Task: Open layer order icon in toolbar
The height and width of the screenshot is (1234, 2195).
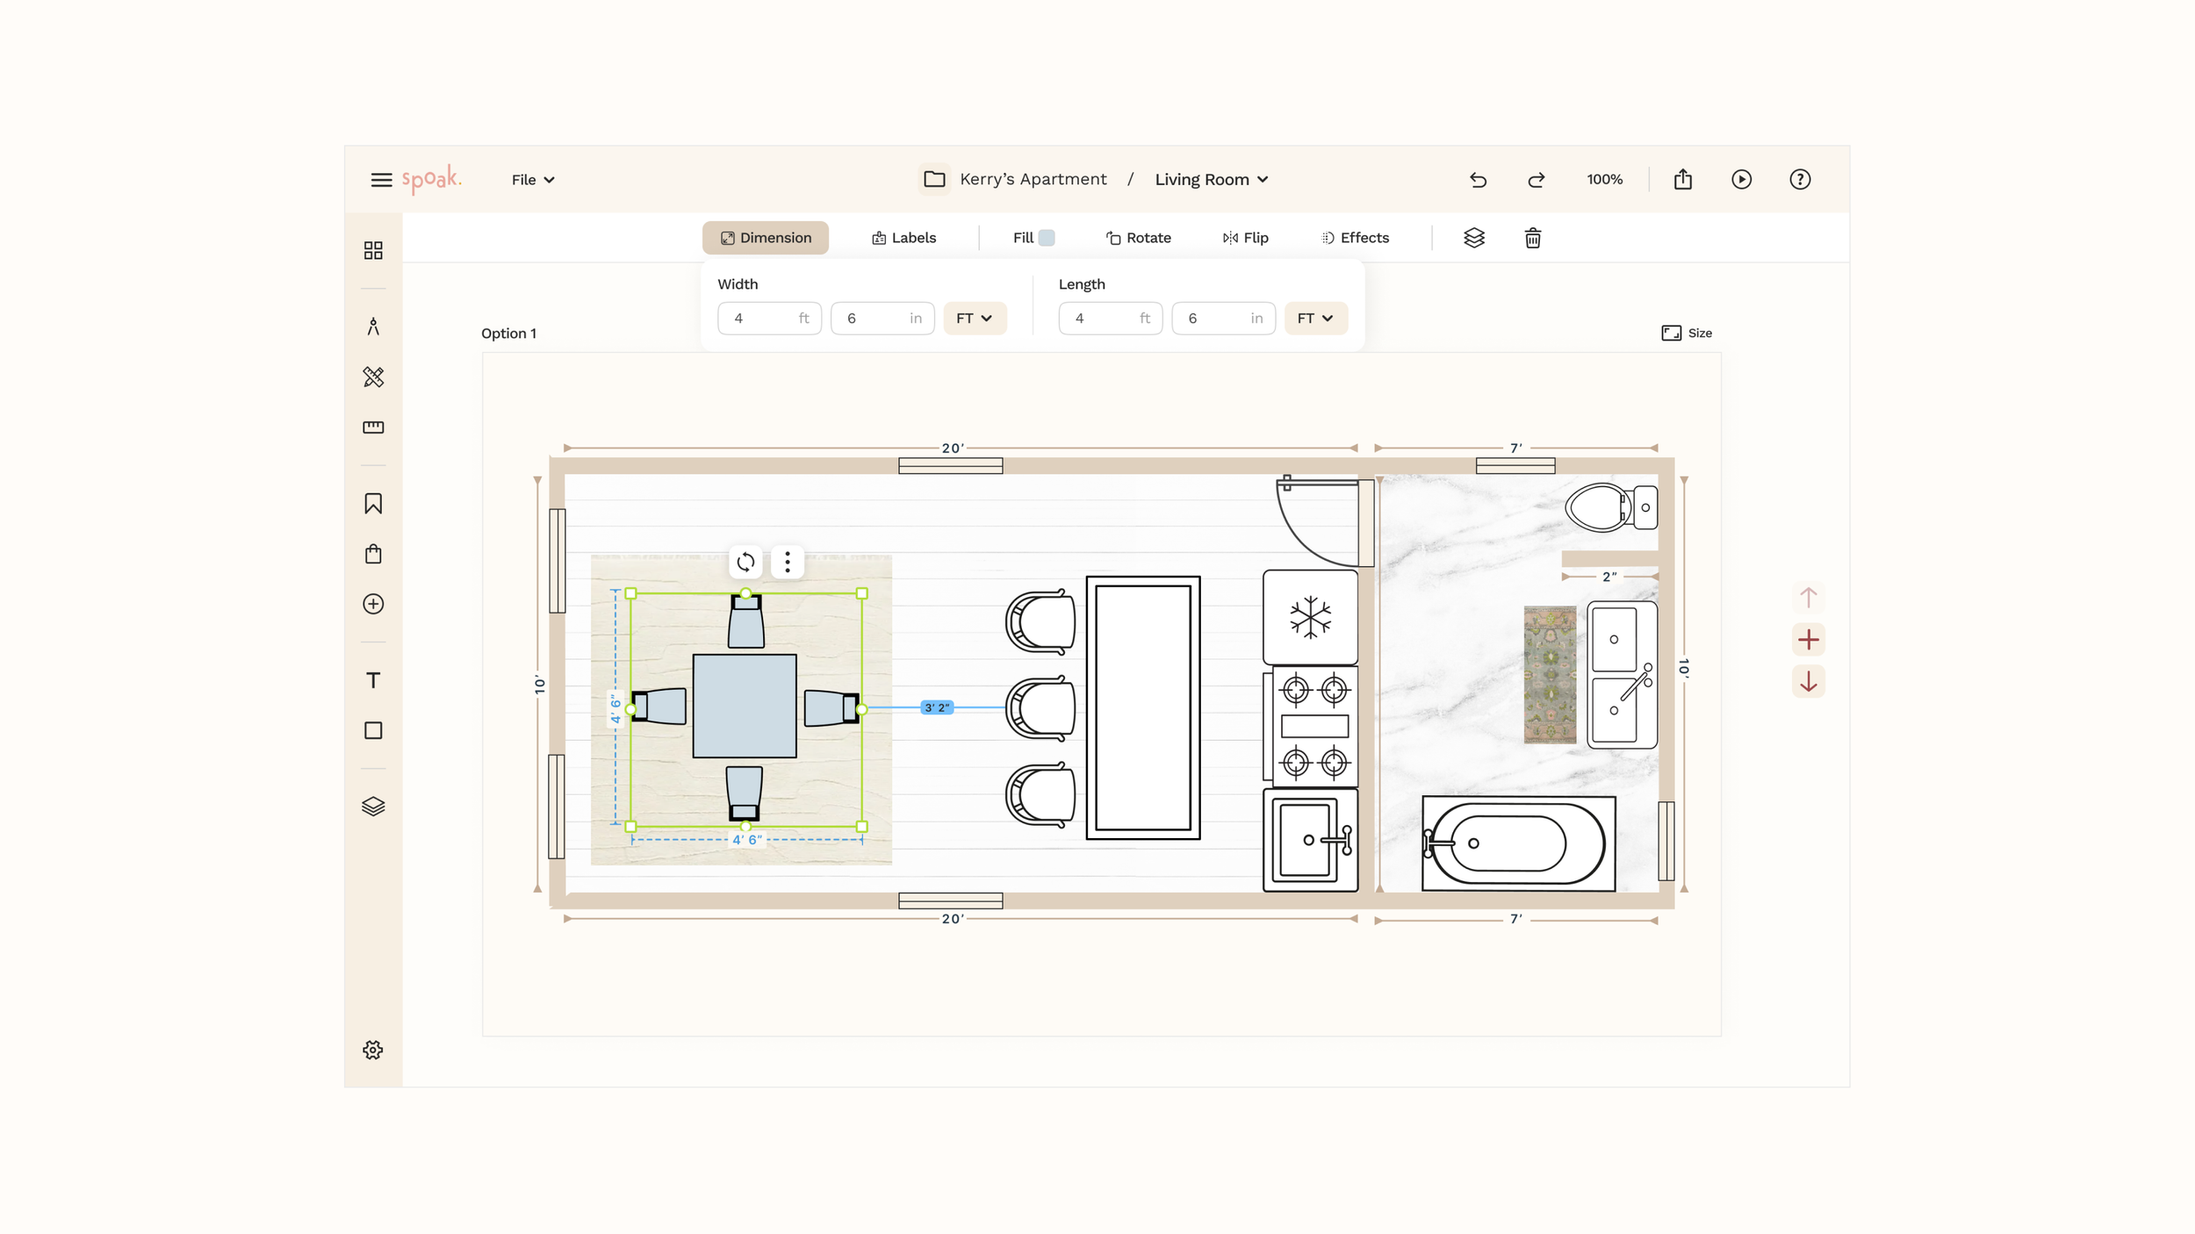Action: click(x=1474, y=238)
